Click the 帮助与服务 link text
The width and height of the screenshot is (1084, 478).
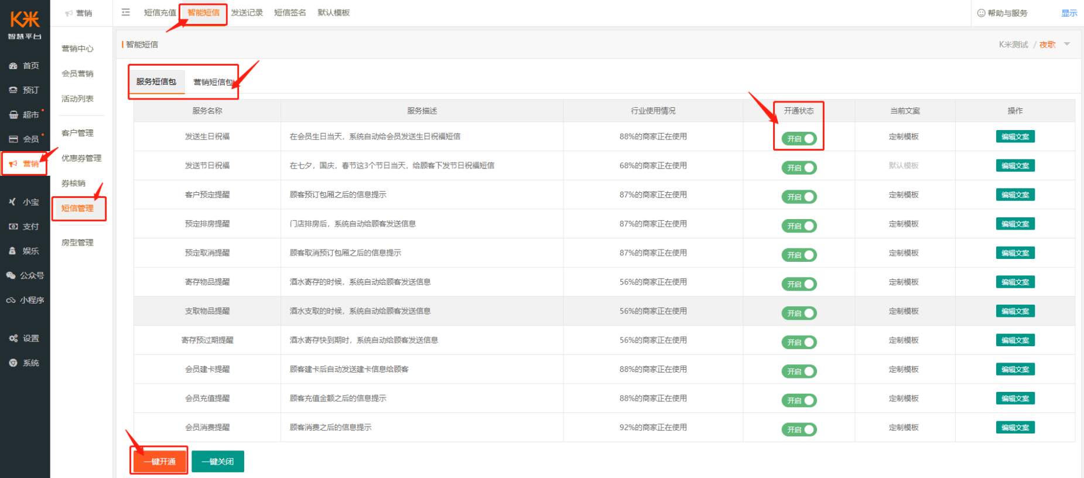click(x=1007, y=13)
